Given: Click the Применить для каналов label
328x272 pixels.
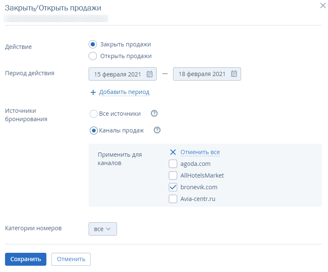Looking at the screenshot, I should point(120,159).
